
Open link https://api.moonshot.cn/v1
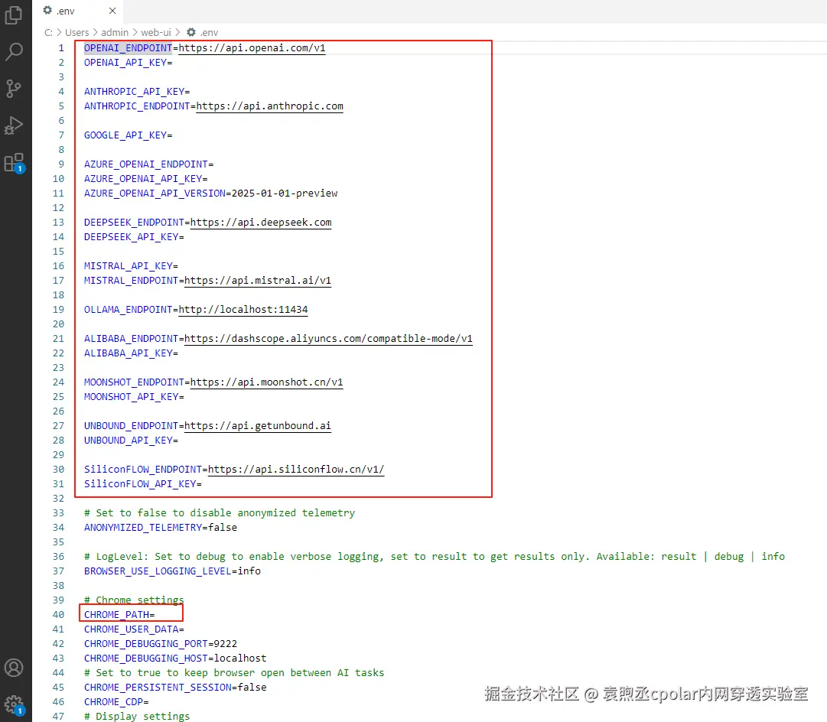[x=267, y=382]
